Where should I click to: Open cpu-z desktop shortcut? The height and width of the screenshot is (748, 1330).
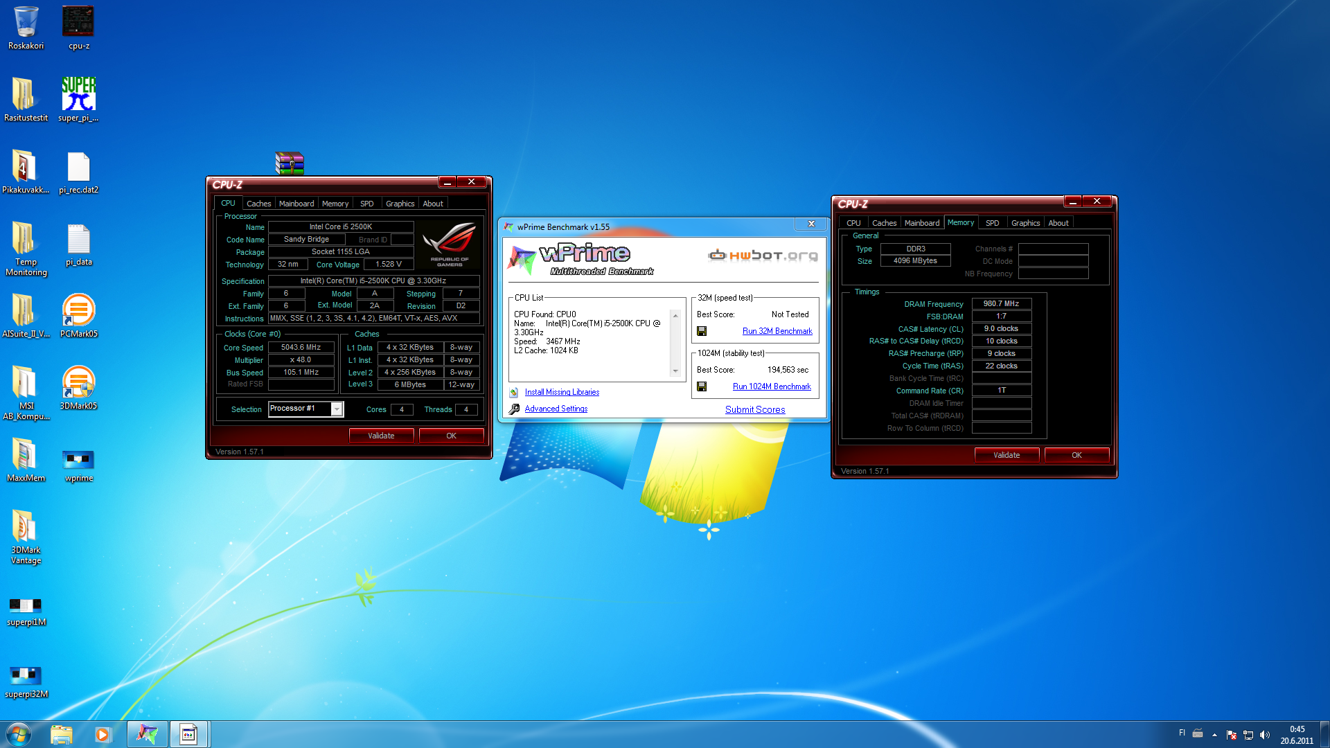(78, 28)
